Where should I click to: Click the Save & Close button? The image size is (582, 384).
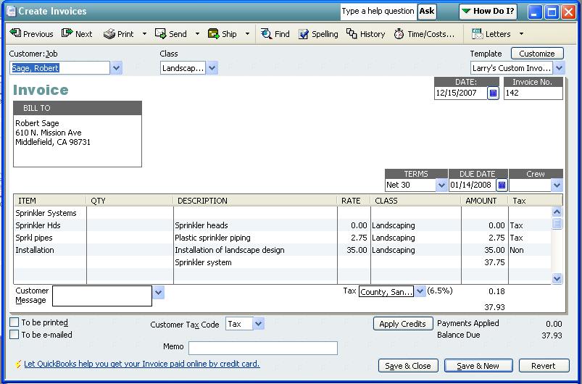pos(408,366)
